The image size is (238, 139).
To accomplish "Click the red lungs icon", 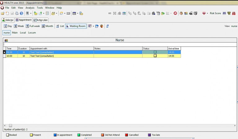I will (x=234, y=13).
